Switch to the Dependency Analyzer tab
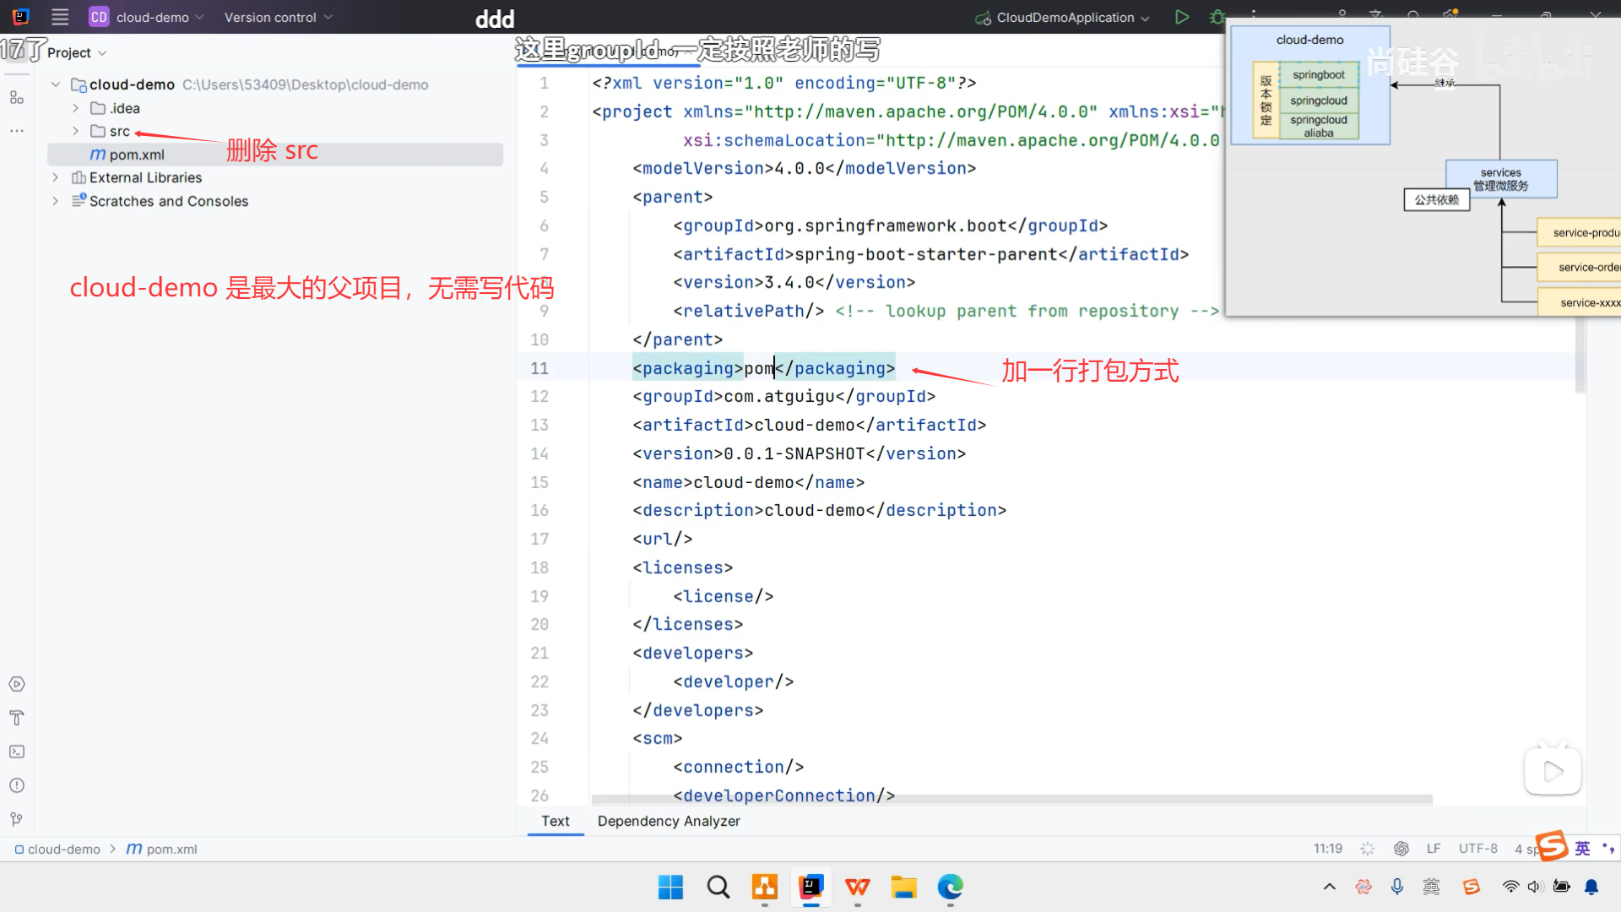Screen dimensions: 1621x912 [x=669, y=821]
